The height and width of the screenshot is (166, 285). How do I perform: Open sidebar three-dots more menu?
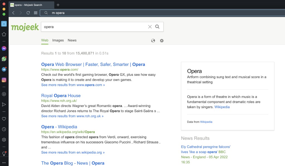pyautogui.click(x=4, y=163)
